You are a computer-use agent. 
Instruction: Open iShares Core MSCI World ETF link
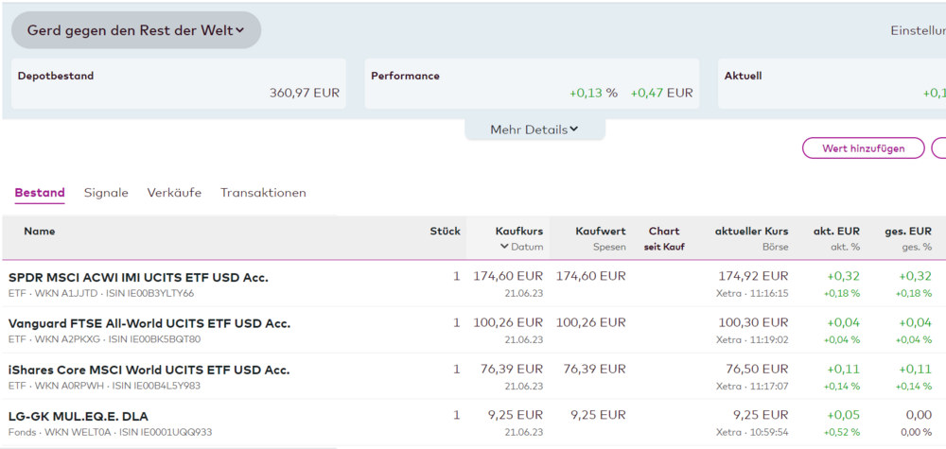(149, 370)
